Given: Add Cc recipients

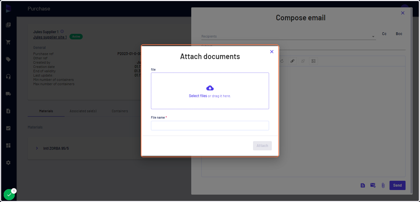Looking at the screenshot, I should (x=384, y=34).
